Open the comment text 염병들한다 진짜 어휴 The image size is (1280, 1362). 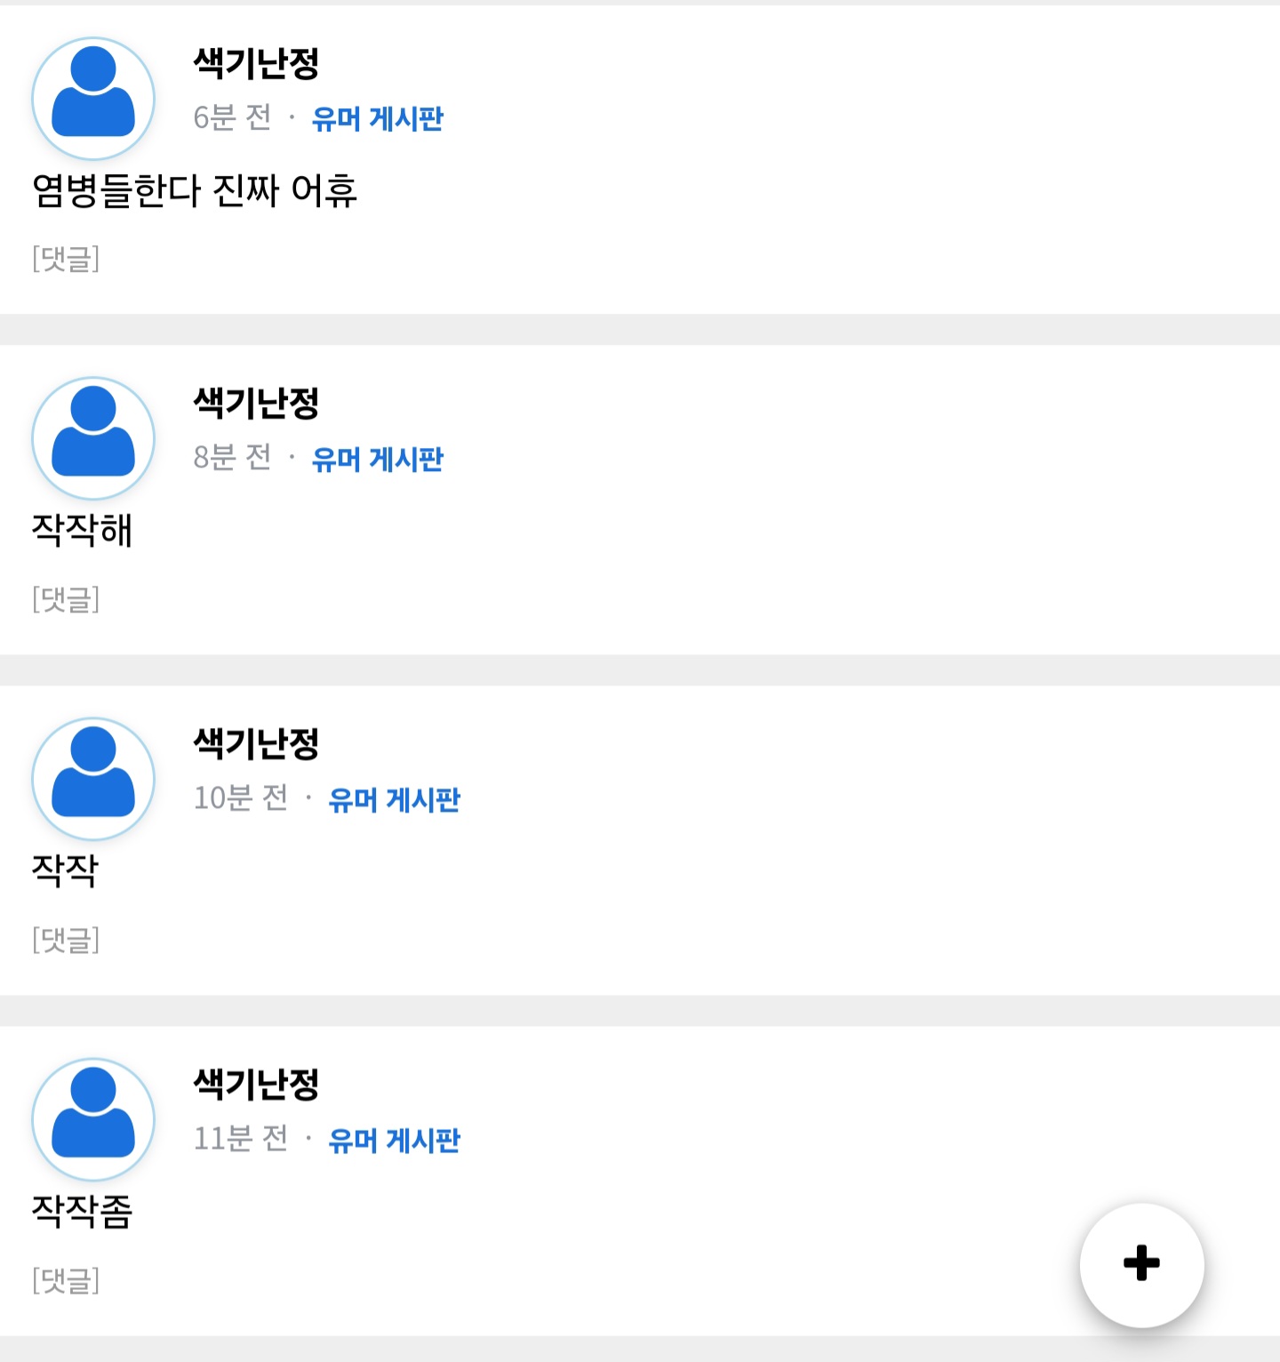pos(195,190)
